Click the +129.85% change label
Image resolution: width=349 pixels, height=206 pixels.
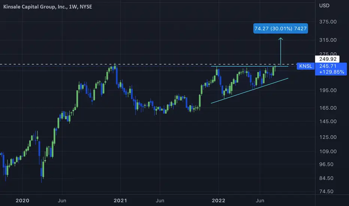[x=332, y=72]
